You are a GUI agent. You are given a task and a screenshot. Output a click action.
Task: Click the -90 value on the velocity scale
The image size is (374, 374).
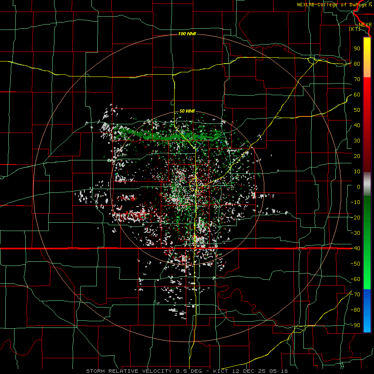click(355, 325)
